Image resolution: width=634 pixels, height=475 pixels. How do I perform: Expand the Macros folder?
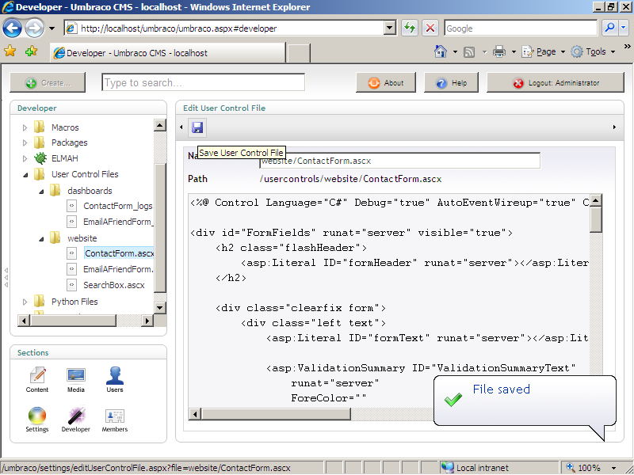[25, 127]
